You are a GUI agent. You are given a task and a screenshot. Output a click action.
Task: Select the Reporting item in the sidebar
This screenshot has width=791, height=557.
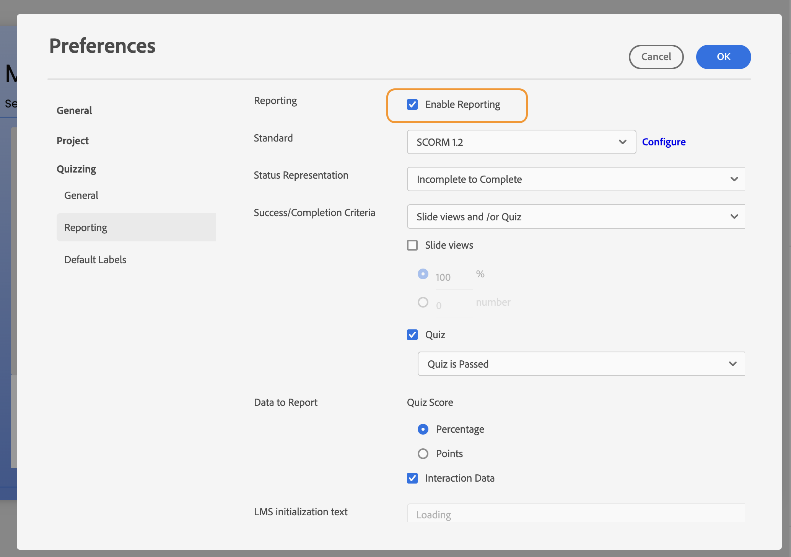point(86,228)
